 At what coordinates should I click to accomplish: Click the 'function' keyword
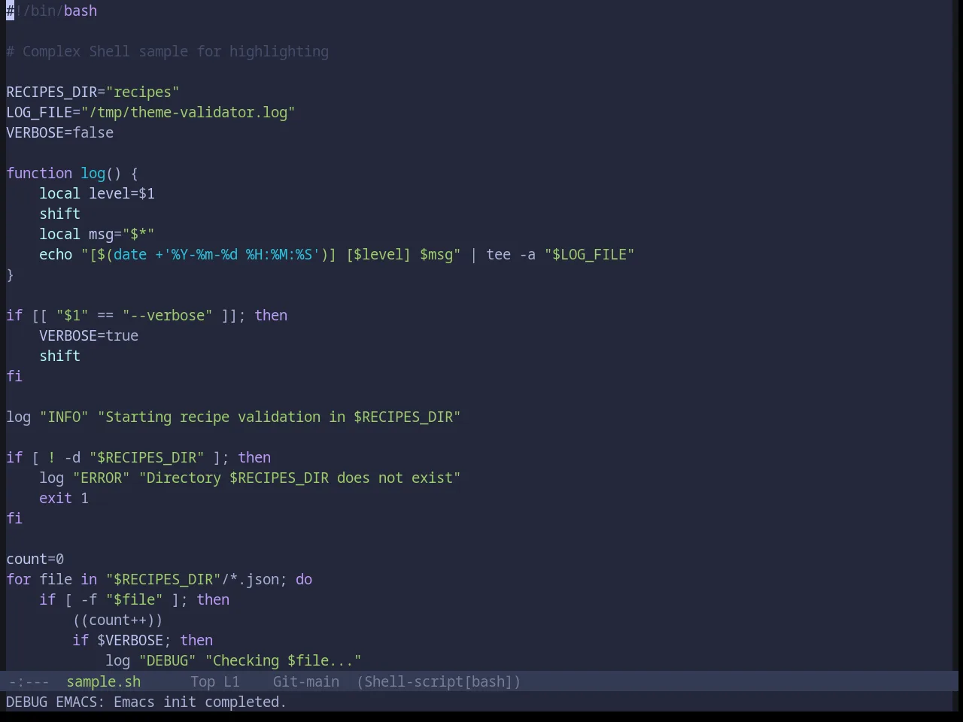pyautogui.click(x=39, y=173)
